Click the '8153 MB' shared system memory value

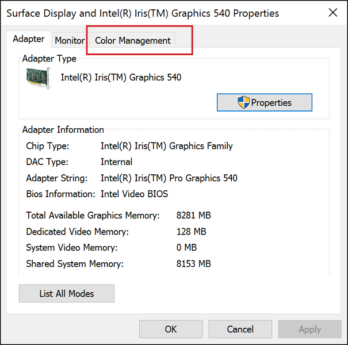click(193, 263)
